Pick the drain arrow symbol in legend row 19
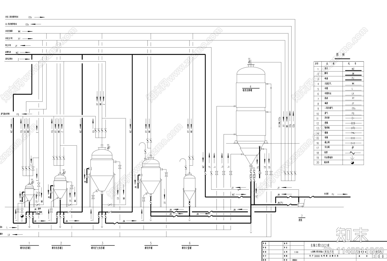The image size is (387, 261). coord(353,157)
